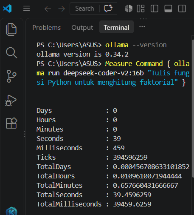Click the TotalMilliseconds value 39459.6259
The width and height of the screenshot is (194, 215).
point(132,204)
